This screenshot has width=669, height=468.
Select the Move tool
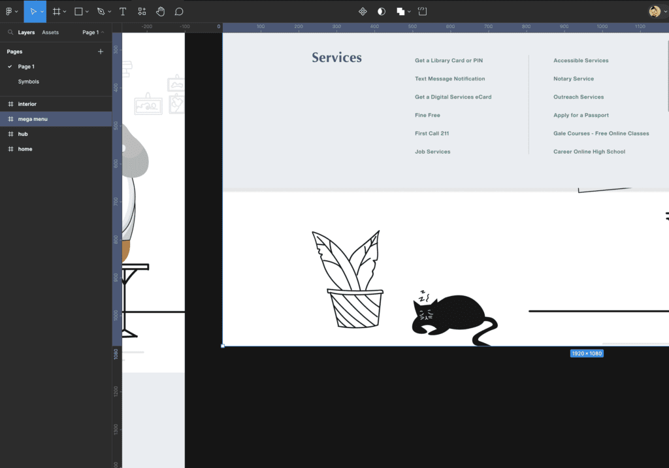tap(33, 11)
